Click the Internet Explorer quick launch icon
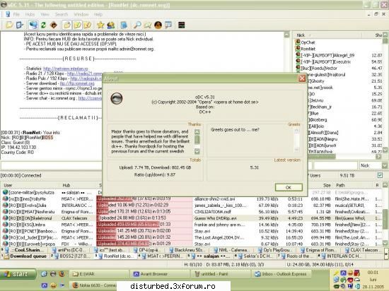 pyautogui.click(x=44, y=273)
